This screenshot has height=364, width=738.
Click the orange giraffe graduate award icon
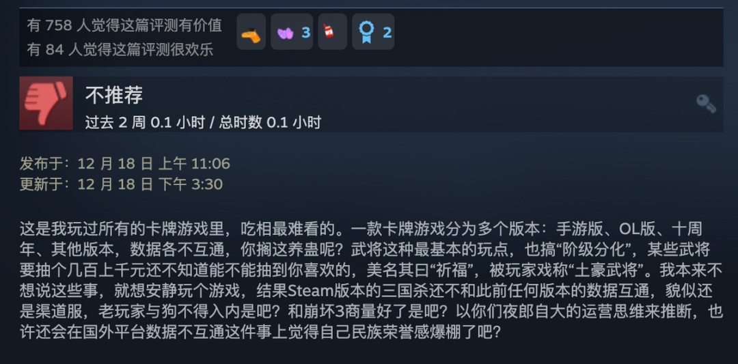[x=251, y=31]
